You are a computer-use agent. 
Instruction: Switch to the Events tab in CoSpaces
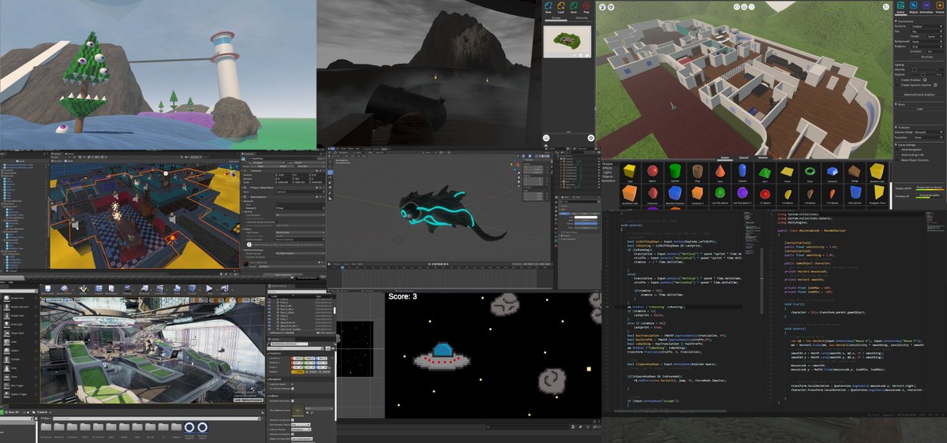(x=940, y=8)
